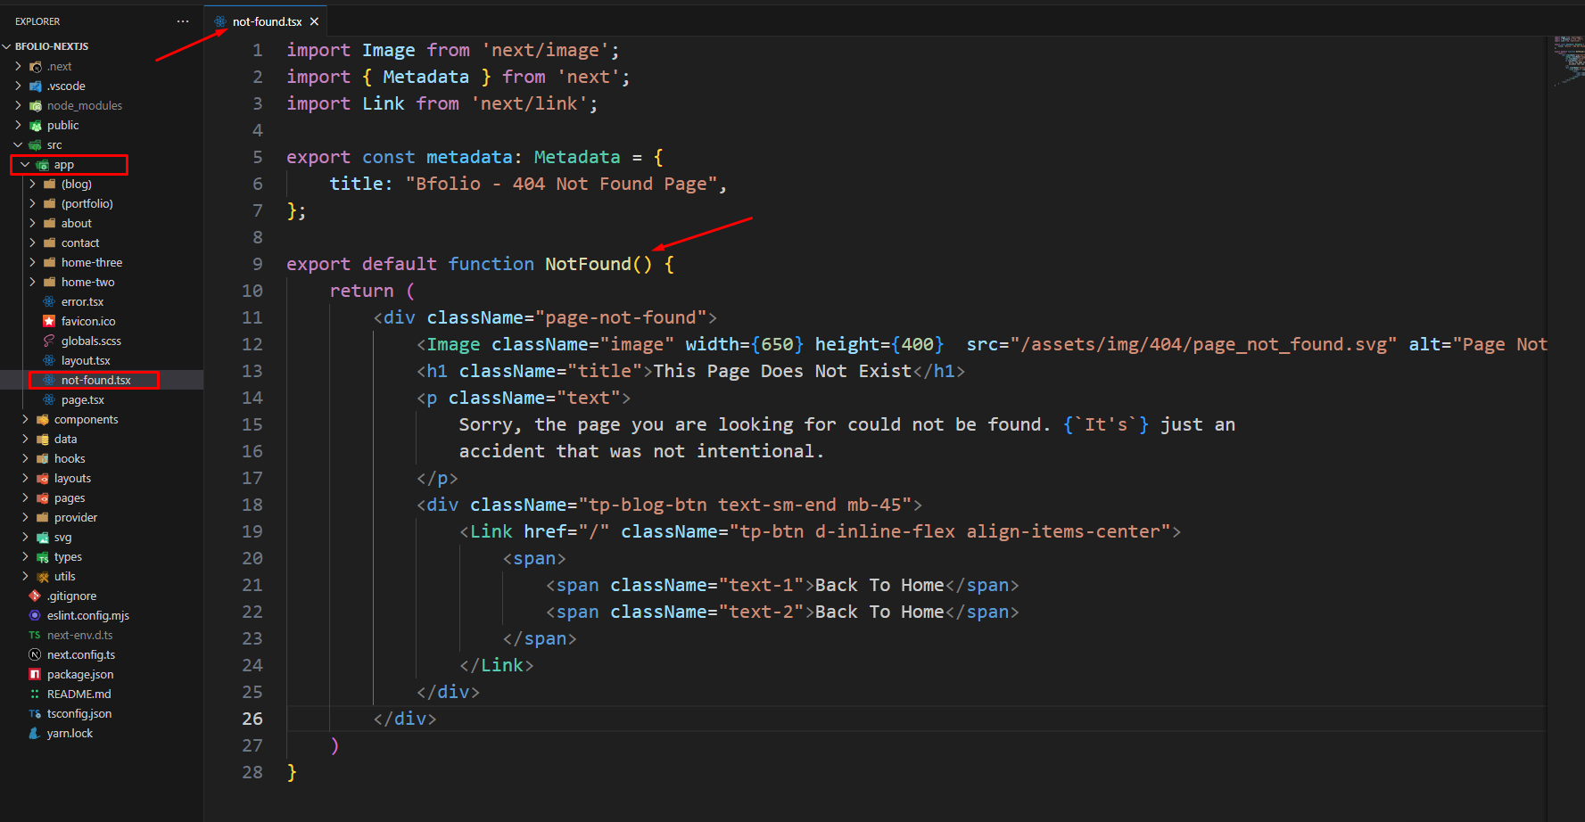Switch to the not-found.tsx editor tab

tap(267, 21)
